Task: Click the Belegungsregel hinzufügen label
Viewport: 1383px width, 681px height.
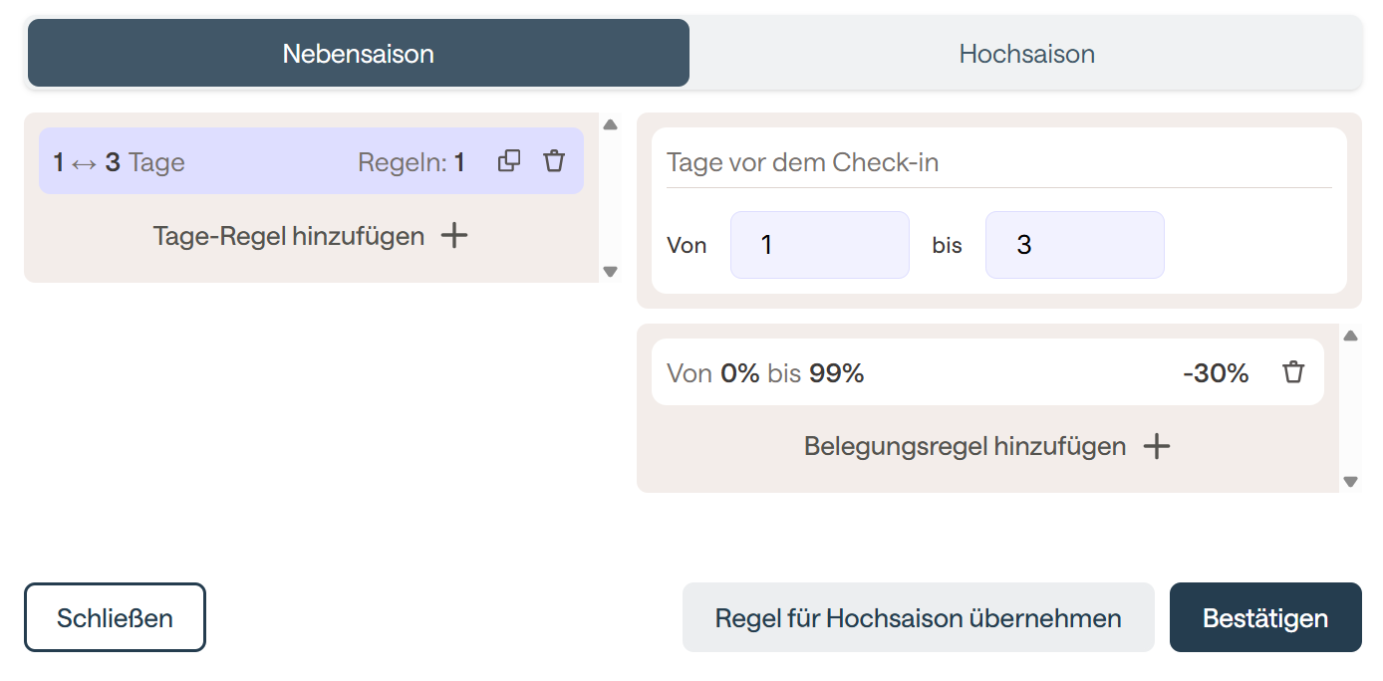Action: 965,446
